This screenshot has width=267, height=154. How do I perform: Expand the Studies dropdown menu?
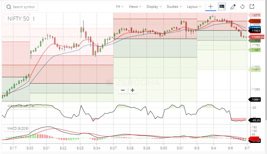click(174, 7)
